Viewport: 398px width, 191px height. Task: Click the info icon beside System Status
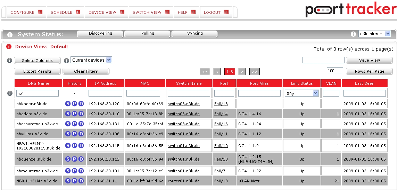[x=10, y=35]
